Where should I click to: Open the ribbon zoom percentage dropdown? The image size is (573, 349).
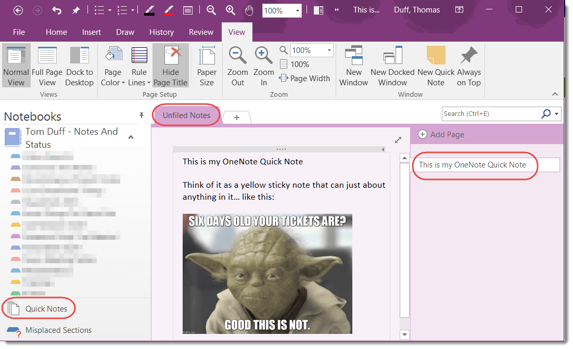point(329,50)
